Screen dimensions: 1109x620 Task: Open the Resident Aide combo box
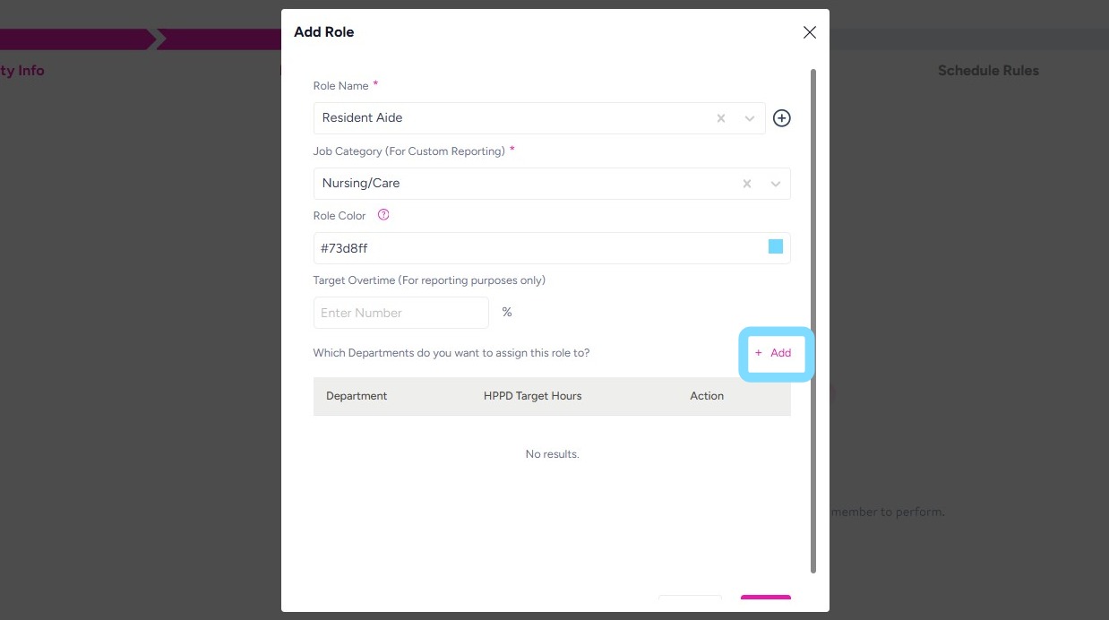click(511, 118)
